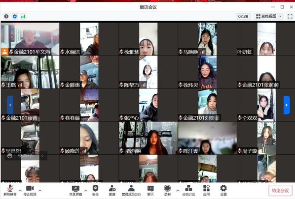
Task: Click the blue security shield icon
Action: coord(15,17)
